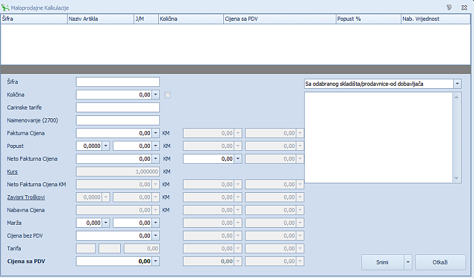Open the Snimi button dropdown arrow
474x278 pixels.
(x=408, y=262)
